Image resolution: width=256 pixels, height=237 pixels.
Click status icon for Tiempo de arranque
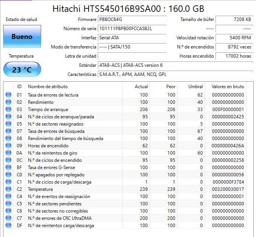coord(8,109)
